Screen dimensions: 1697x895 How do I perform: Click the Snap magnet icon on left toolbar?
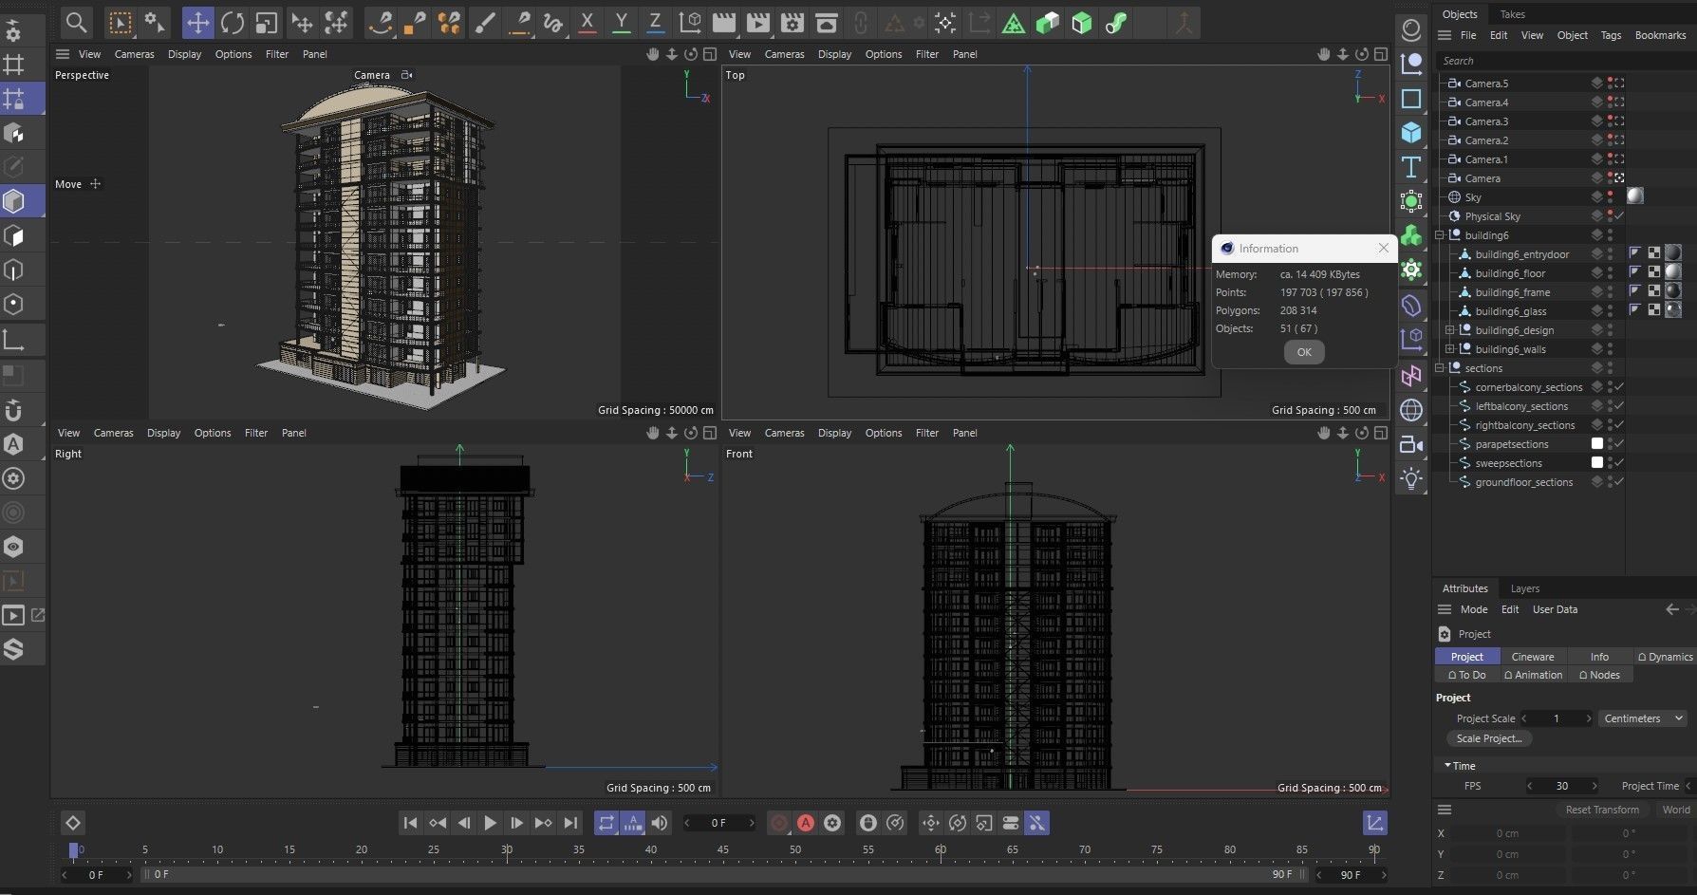(14, 410)
